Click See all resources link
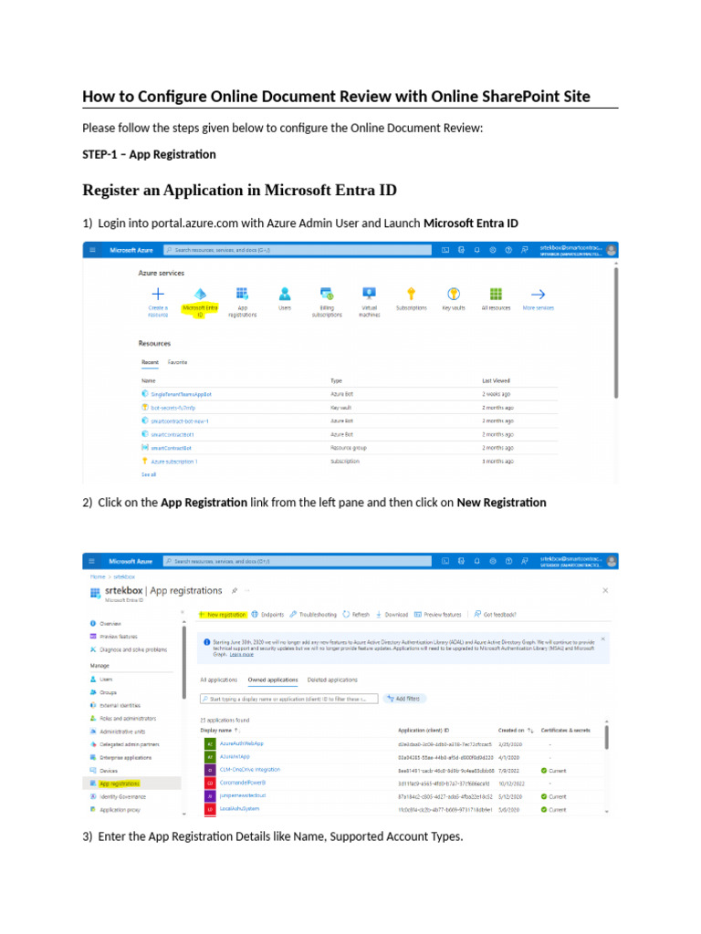Image resolution: width=701 pixels, height=934 pixels. tap(149, 474)
